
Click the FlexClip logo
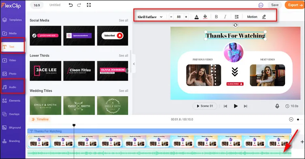11,5
